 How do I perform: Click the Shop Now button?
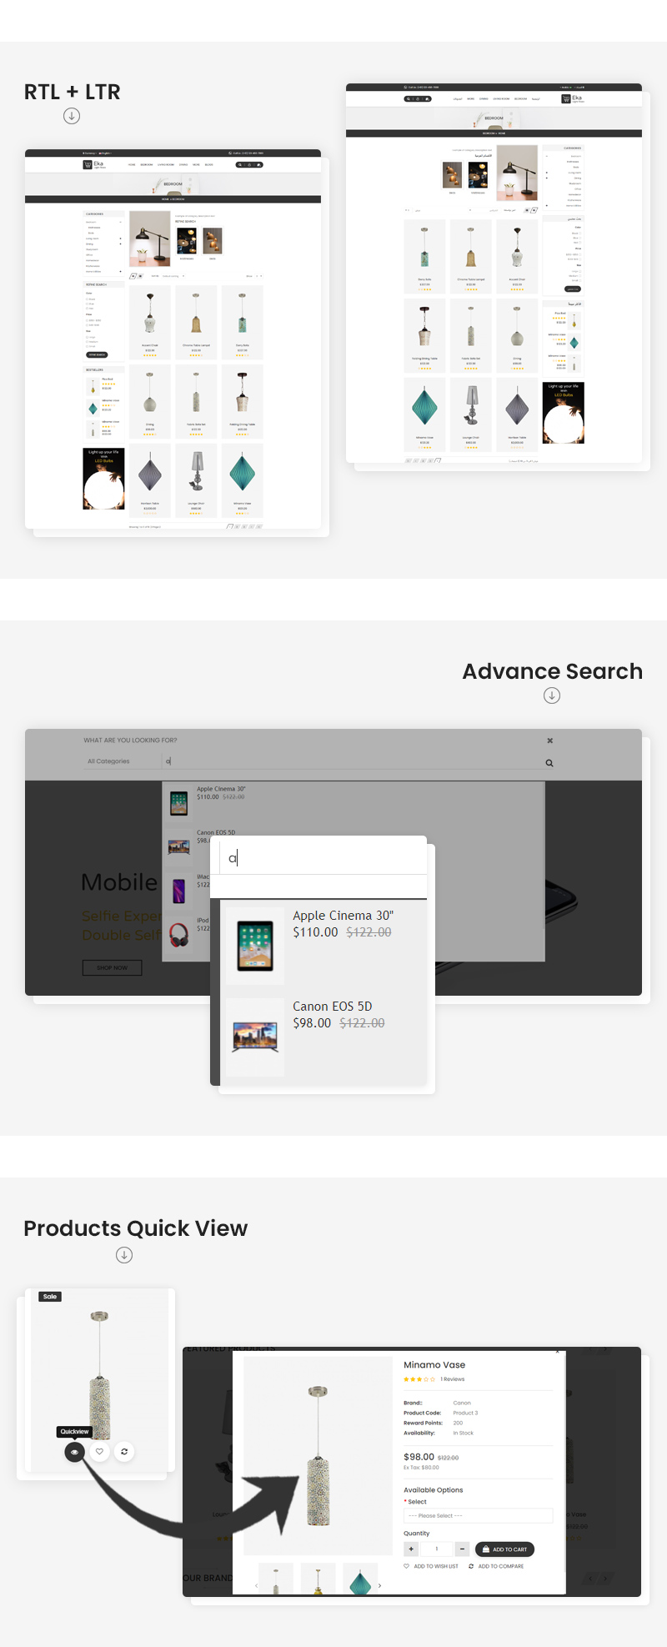[112, 967]
